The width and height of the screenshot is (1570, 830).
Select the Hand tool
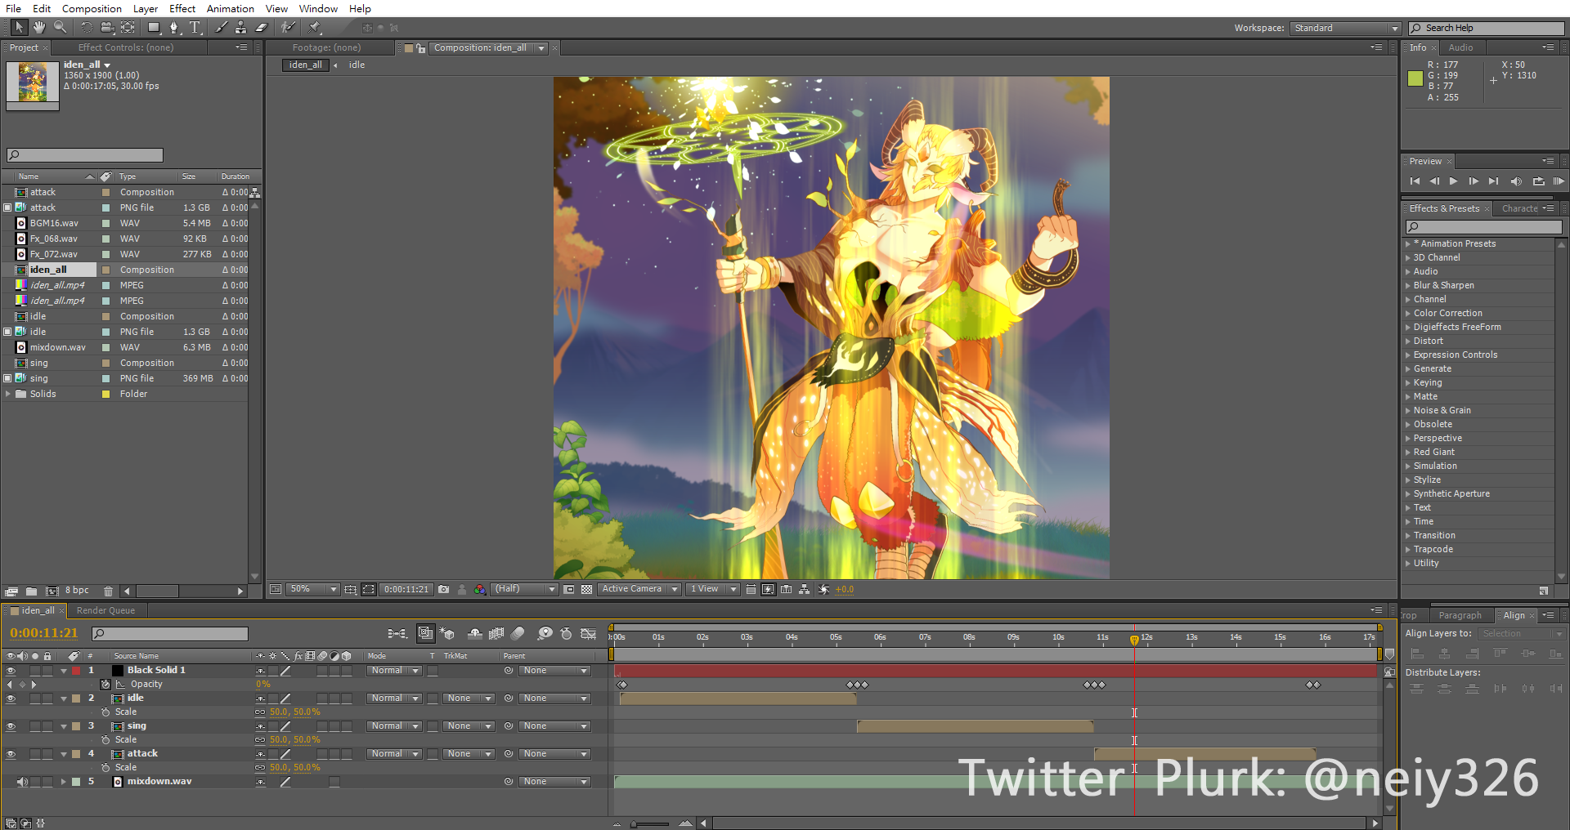pyautogui.click(x=38, y=27)
